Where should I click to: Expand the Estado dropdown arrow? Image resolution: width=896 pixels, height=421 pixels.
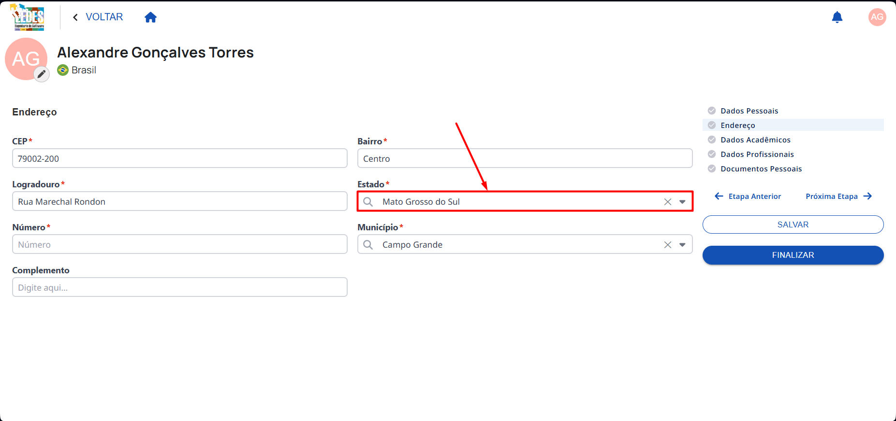[682, 202]
